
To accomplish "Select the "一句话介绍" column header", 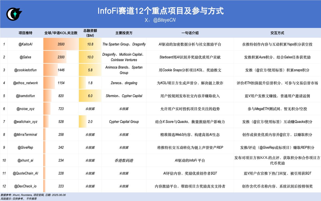I will pos(190,33).
